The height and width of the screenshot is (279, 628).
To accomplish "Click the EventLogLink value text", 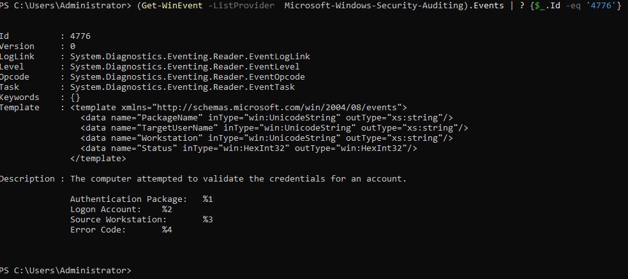I will coord(190,57).
